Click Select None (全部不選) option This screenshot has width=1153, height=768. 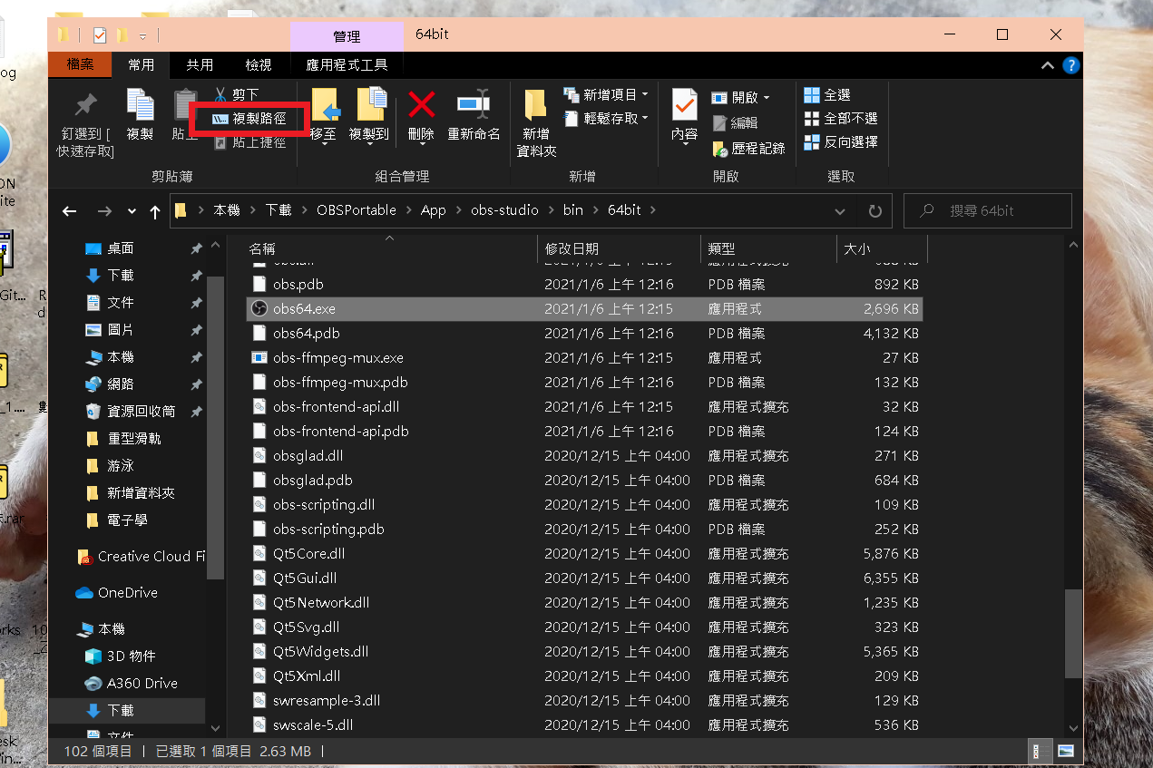(x=840, y=119)
